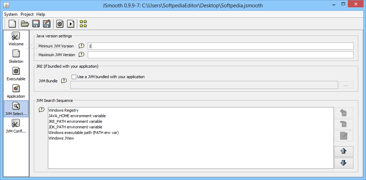The width and height of the screenshot is (366, 180).
Task: Open the Welcome panel in sidebar
Action: [16, 39]
